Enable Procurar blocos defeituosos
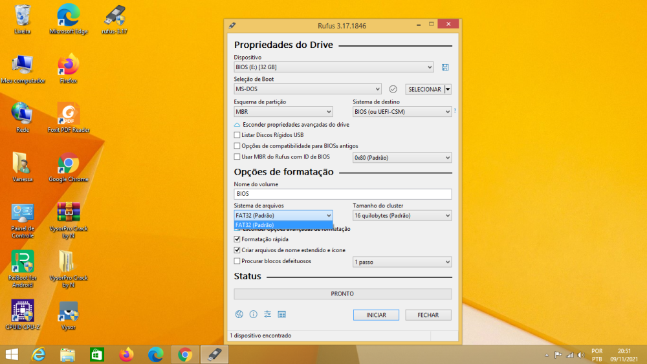Image resolution: width=647 pixels, height=364 pixels. 237,261
